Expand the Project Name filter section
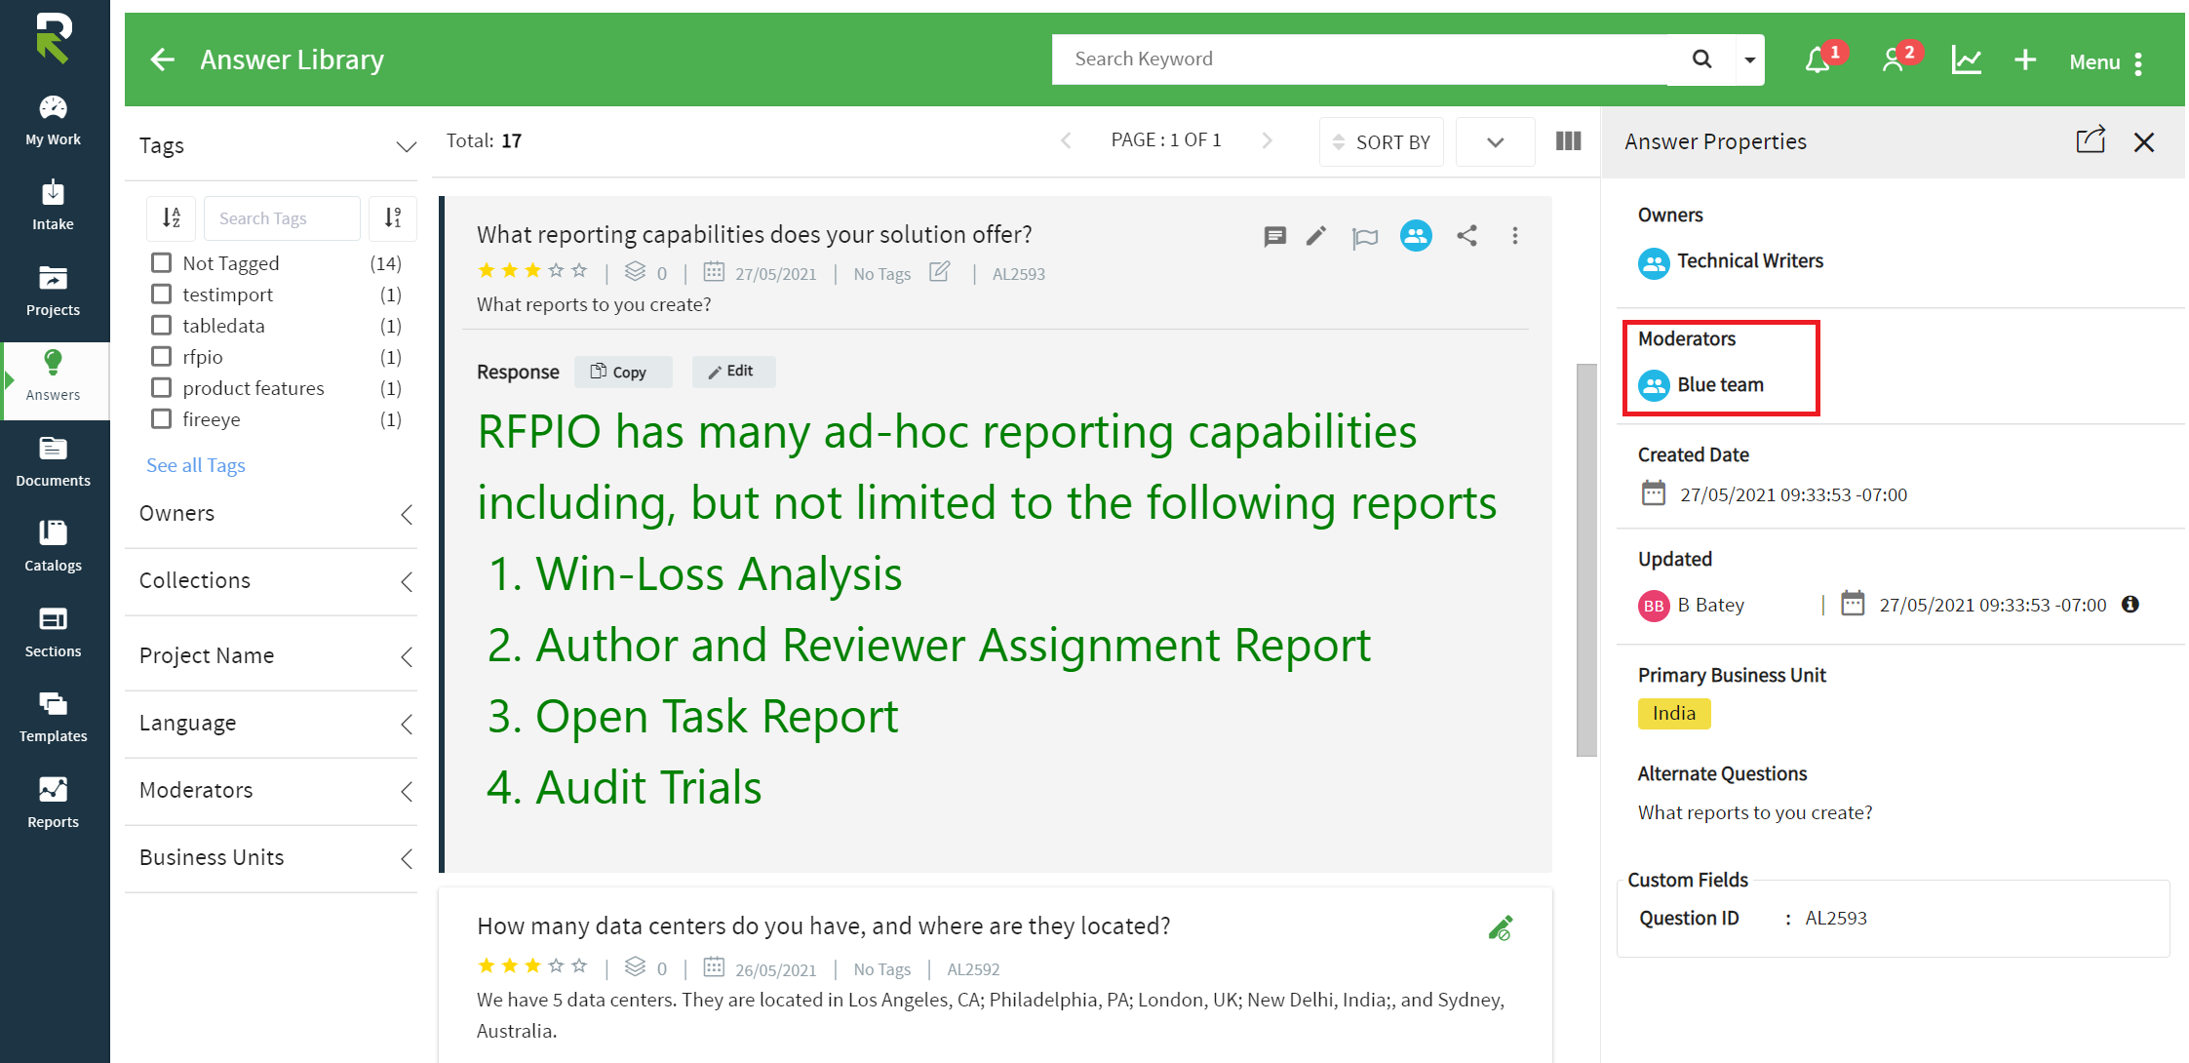 pyautogui.click(x=407, y=656)
